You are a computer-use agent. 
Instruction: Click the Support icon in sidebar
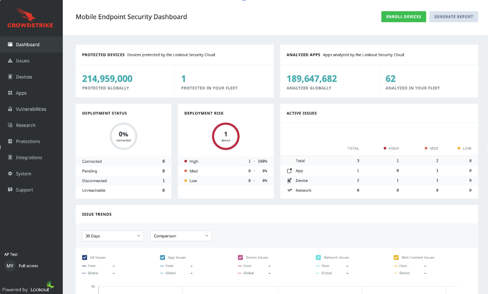click(10, 190)
